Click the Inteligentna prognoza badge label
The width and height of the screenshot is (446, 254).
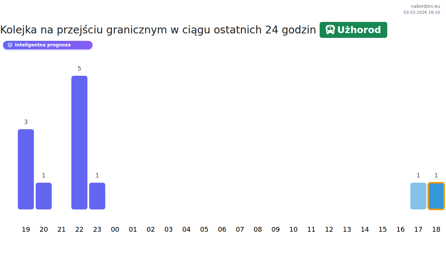[43, 45]
